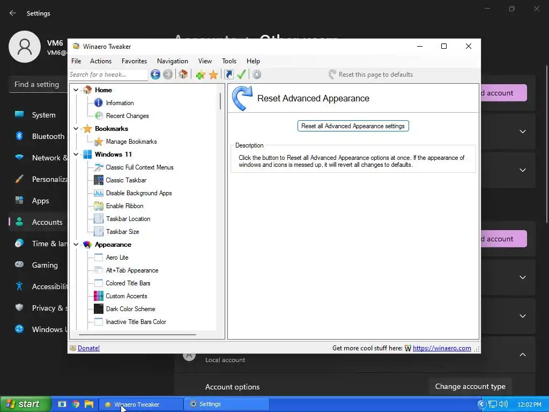Click the 12:02 PM taskbar clock
The width and height of the screenshot is (549, 412).
[529, 404]
